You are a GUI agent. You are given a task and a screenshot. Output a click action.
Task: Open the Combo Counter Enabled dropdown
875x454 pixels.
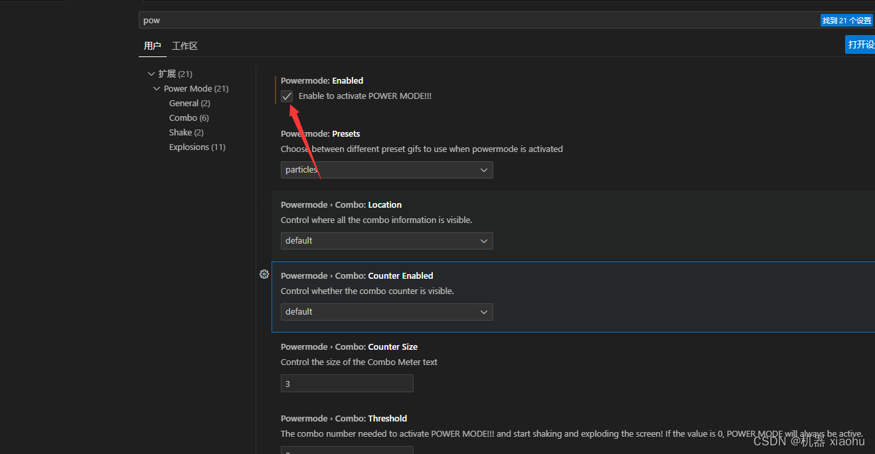(x=387, y=312)
